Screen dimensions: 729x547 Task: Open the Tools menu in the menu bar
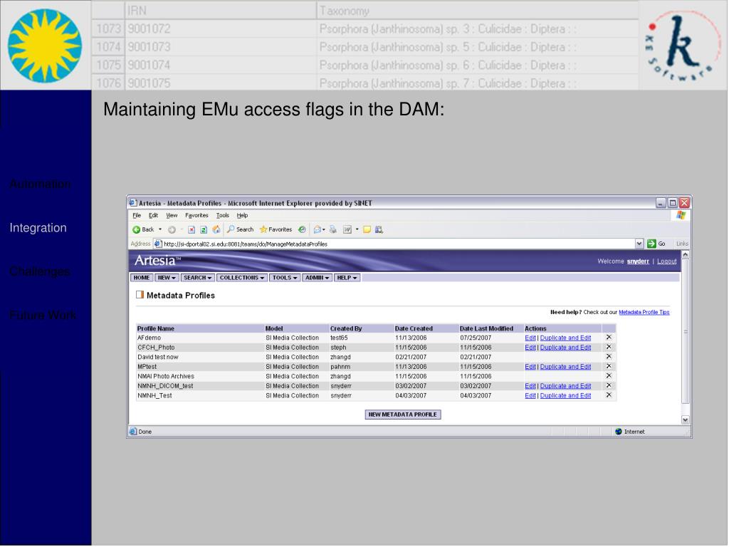[223, 216]
